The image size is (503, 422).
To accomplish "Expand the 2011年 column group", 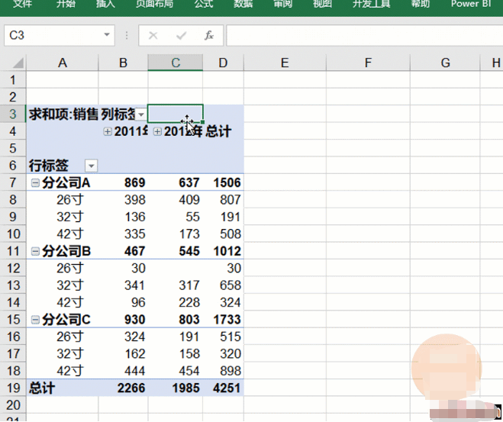I will pyautogui.click(x=108, y=131).
